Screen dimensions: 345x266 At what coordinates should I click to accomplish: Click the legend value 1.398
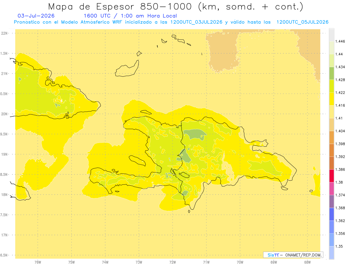point(340,144)
